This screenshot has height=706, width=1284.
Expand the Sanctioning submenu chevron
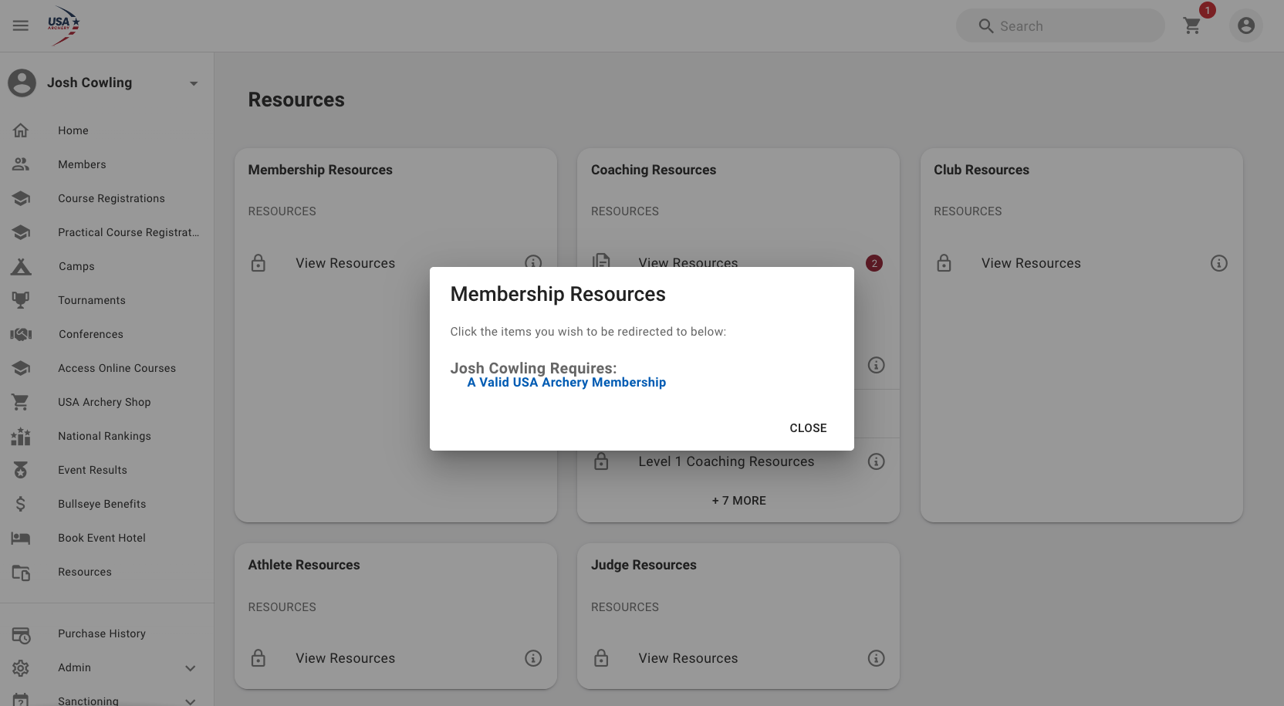coord(191,701)
